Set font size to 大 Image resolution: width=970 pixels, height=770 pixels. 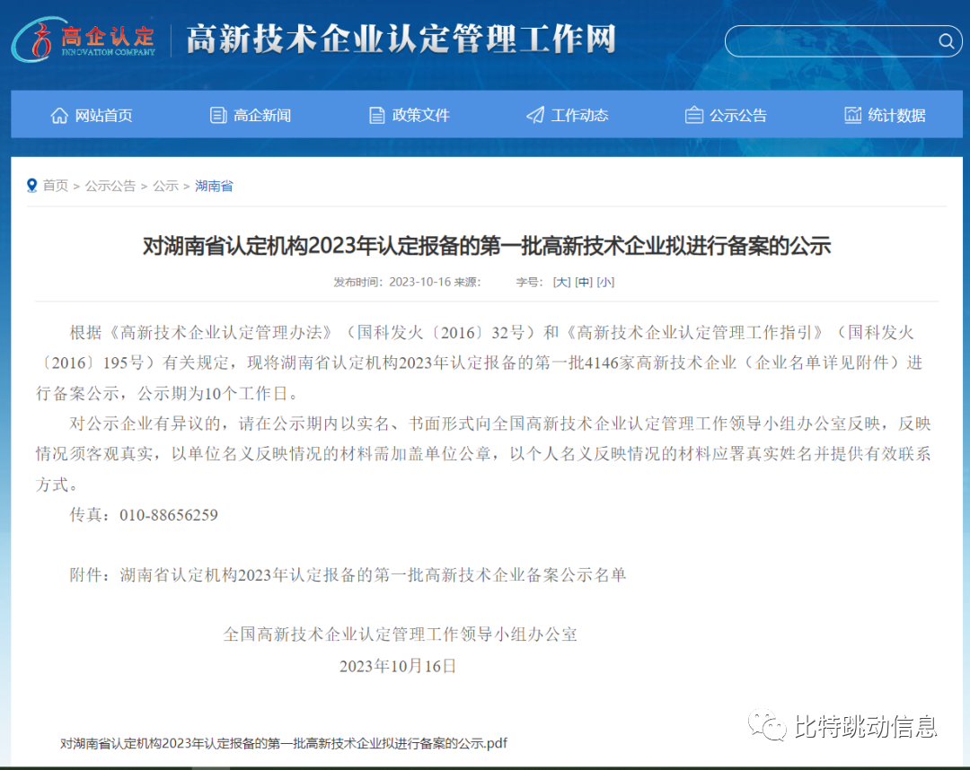560,281
